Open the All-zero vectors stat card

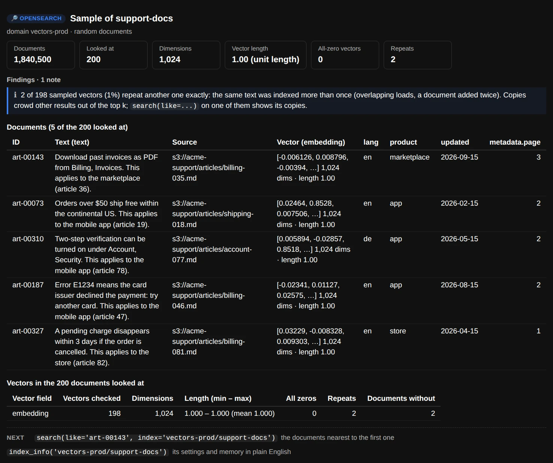(x=345, y=55)
